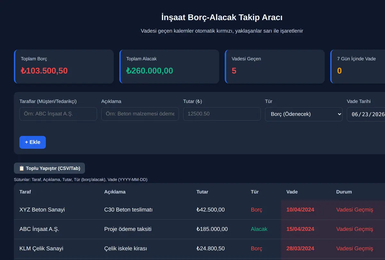Click the Tutar column header
Viewport: 385px width, 260px height.
[202, 192]
